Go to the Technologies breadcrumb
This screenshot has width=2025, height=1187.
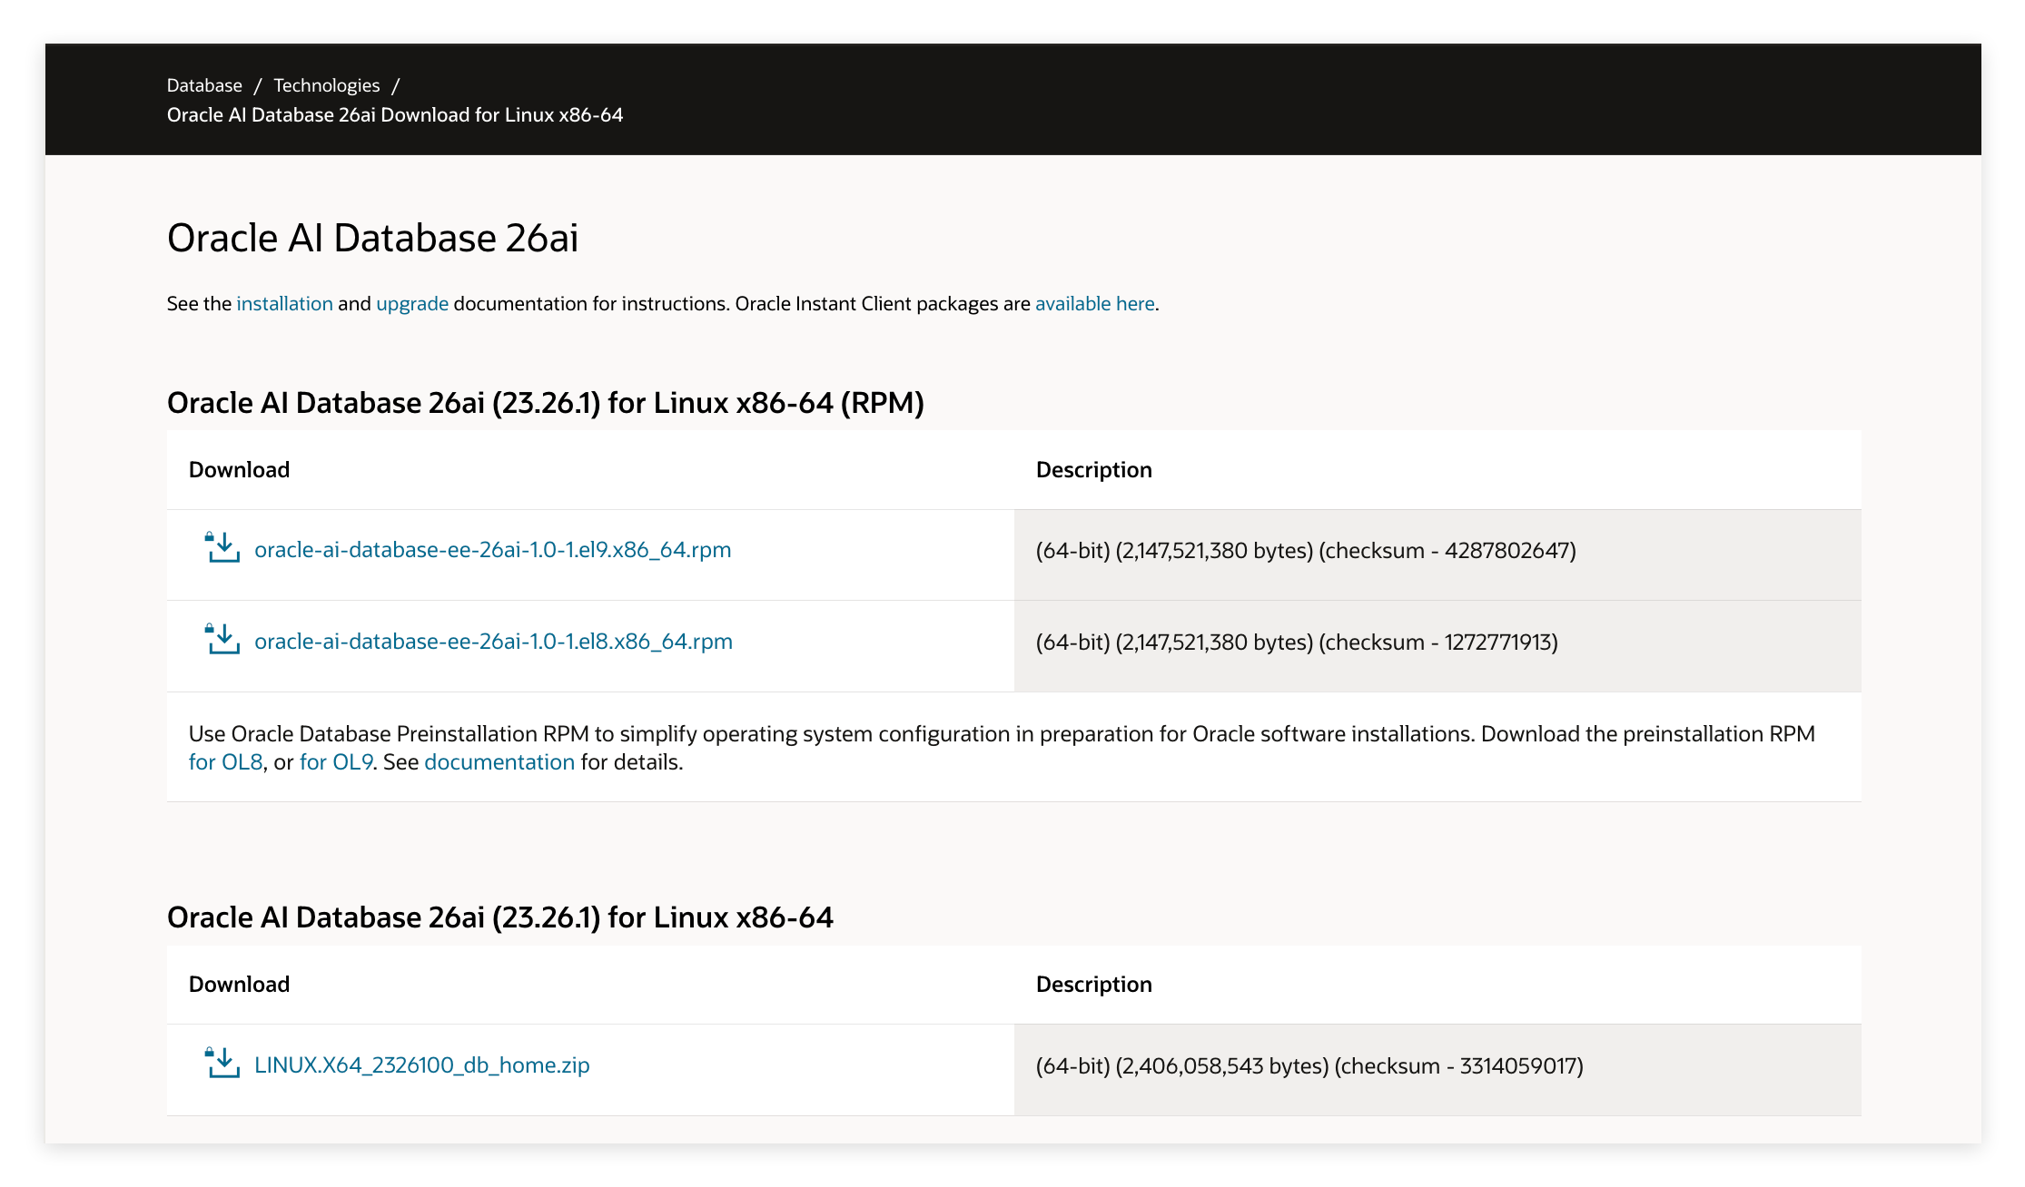[326, 85]
